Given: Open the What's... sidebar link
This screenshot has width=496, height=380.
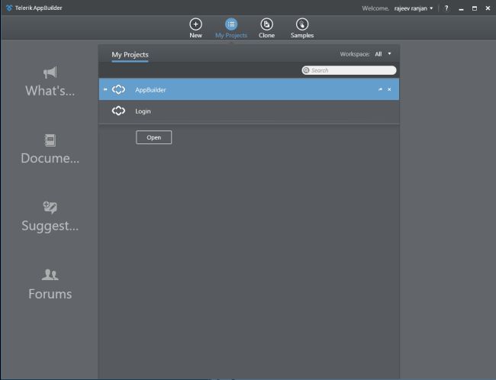Looking at the screenshot, I should coord(50,91).
